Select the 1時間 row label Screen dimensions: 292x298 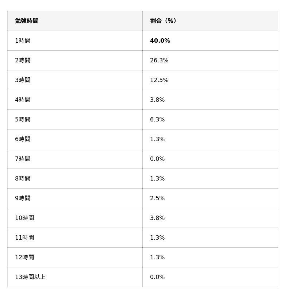tap(23, 40)
